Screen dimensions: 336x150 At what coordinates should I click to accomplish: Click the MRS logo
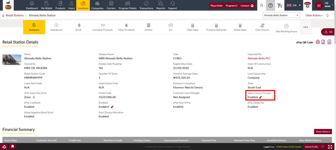click(8, 5)
